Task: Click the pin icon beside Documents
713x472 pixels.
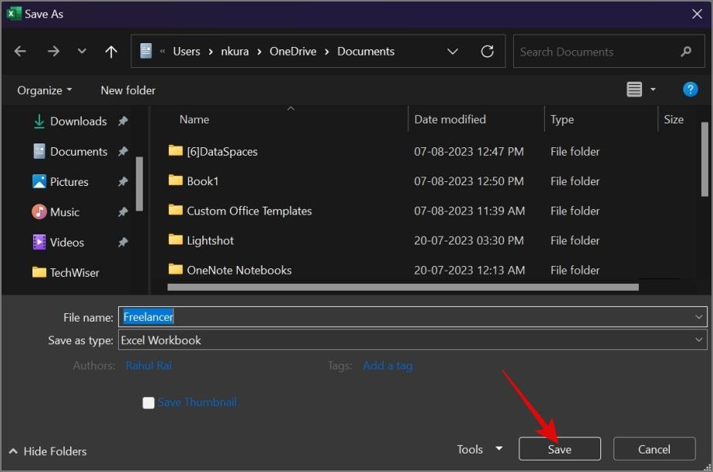Action: pos(123,151)
